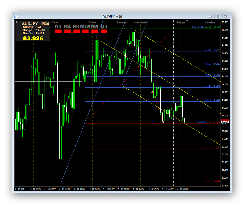Select the M5 timeframe label
Image resolution: width=244 pixels, height=205 pixels.
(94, 27)
